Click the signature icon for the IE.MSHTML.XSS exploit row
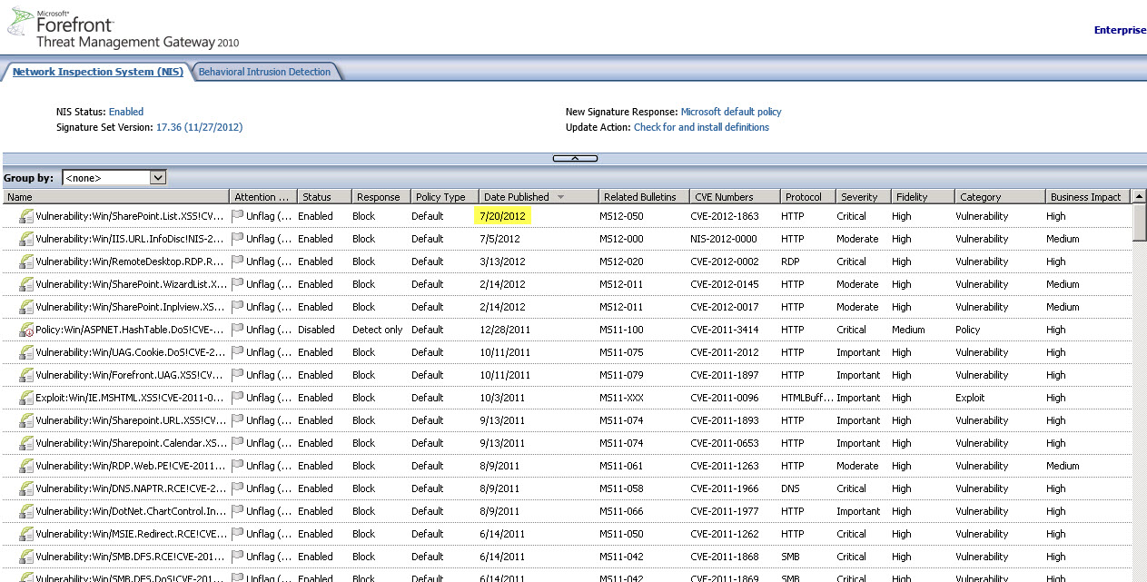This screenshot has width=1147, height=582. [26, 398]
